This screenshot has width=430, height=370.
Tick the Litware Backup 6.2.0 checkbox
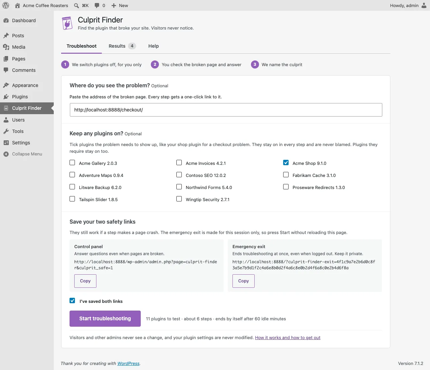(x=72, y=187)
